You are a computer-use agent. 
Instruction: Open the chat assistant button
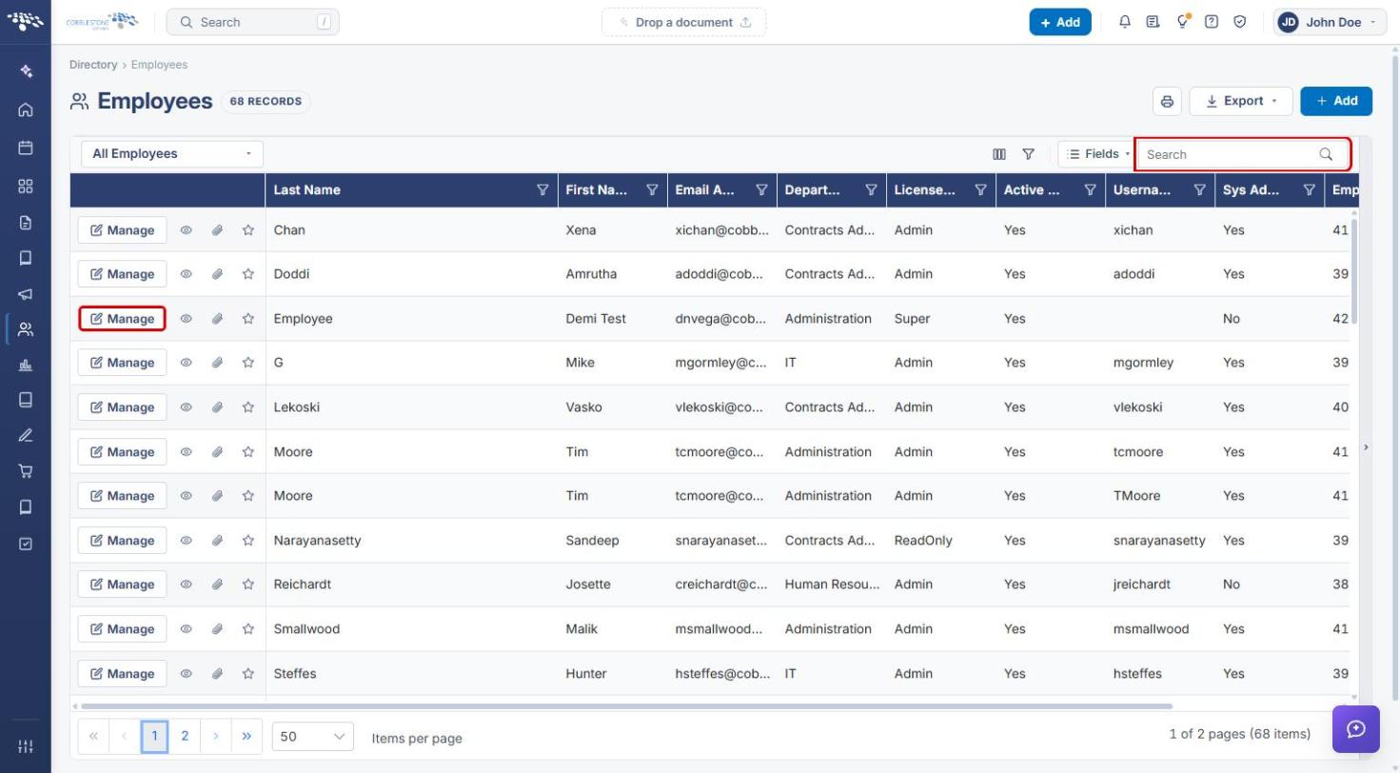coord(1356,729)
